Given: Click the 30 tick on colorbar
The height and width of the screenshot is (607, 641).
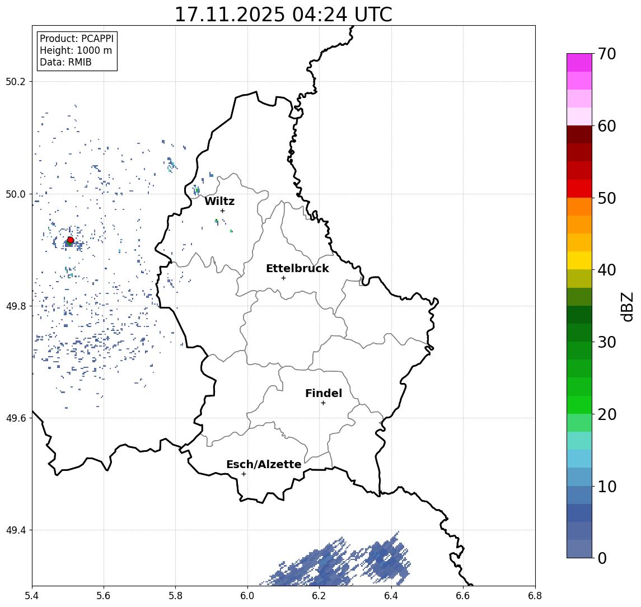Looking at the screenshot, I should [607, 342].
